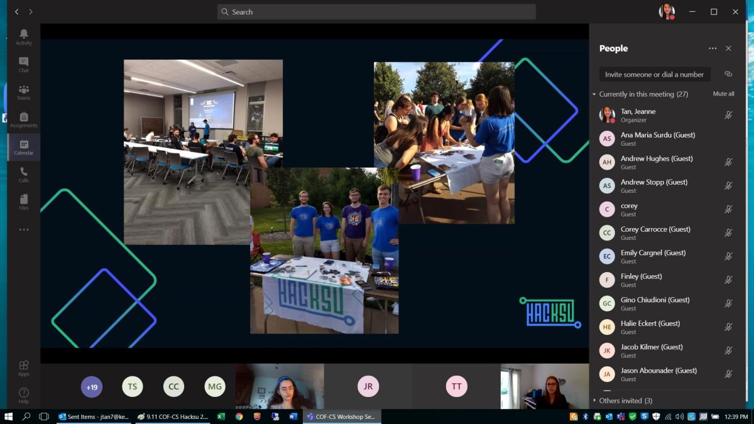Copy meeting join link icon
The height and width of the screenshot is (424, 754).
coord(728,74)
